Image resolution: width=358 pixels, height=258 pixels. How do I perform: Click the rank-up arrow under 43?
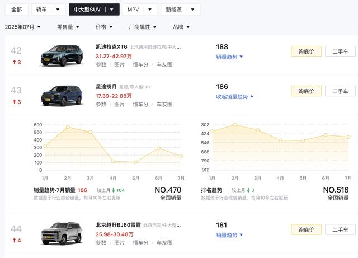15,102
